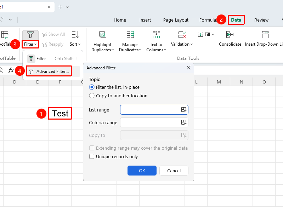Click the List range input field
283x207 pixels.
(154, 110)
